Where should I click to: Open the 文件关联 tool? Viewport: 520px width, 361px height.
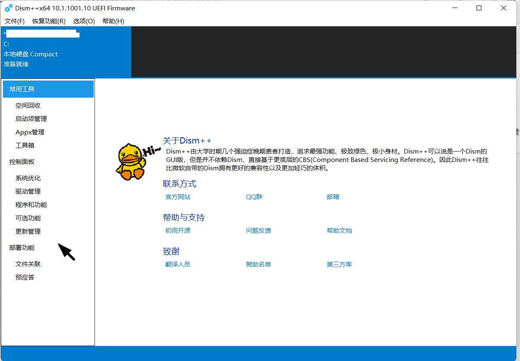[28, 264]
